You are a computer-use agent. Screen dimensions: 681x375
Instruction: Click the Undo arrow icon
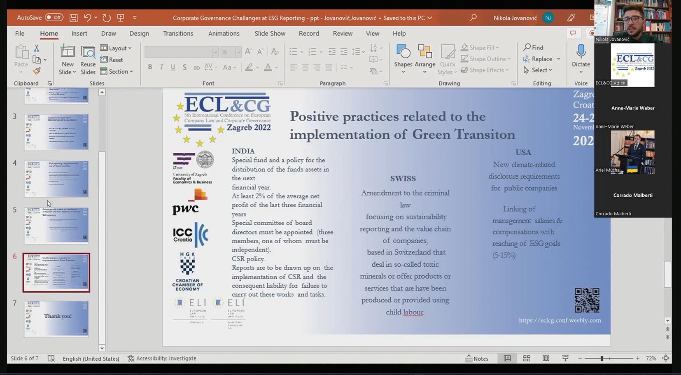87,18
